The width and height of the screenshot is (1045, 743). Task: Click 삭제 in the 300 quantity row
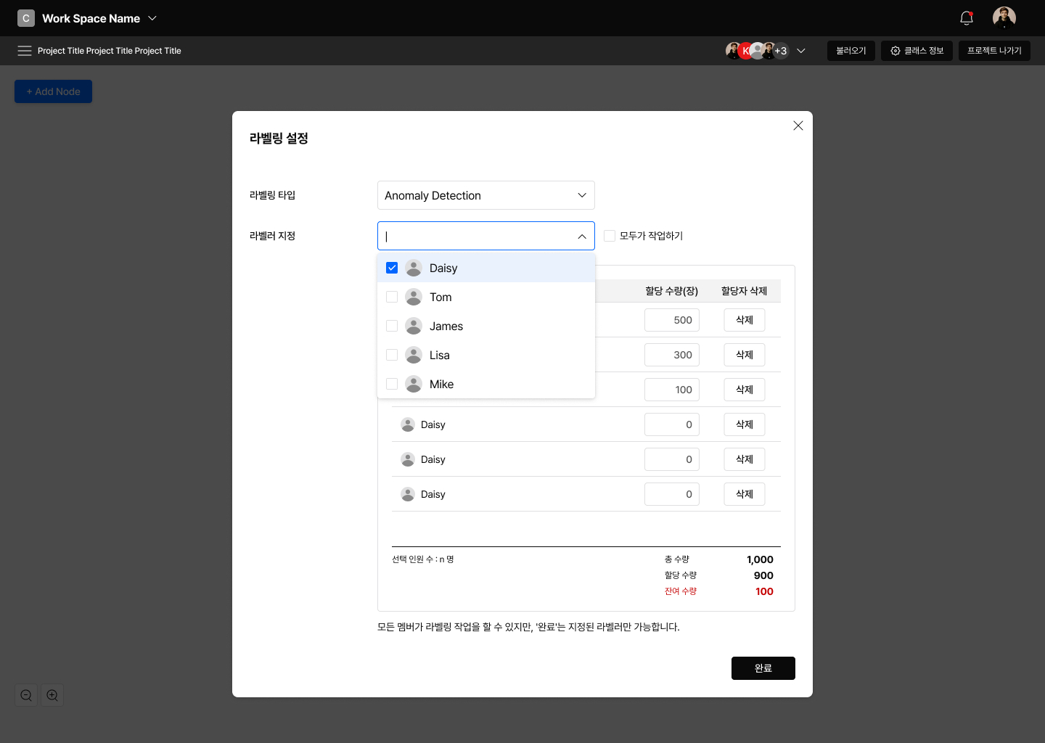745,355
